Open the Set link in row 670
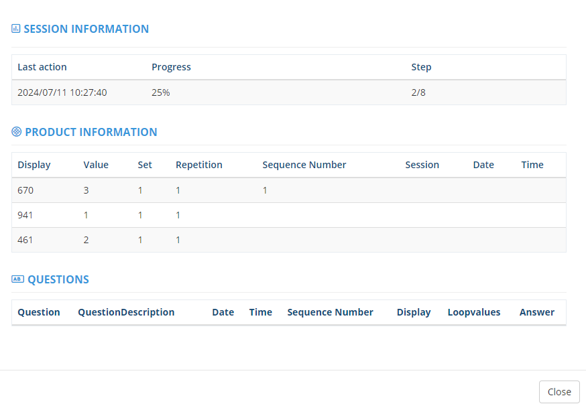This screenshot has height=410, width=586. pos(140,190)
